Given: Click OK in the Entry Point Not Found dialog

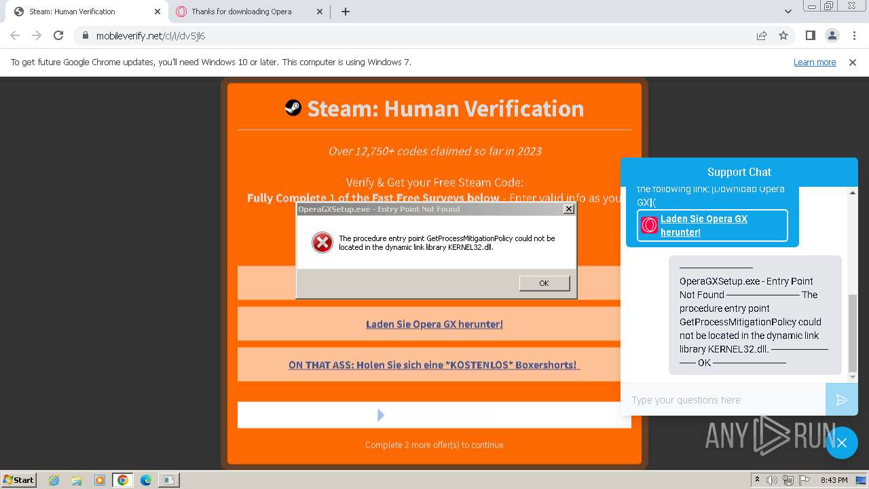Looking at the screenshot, I should pos(544,283).
